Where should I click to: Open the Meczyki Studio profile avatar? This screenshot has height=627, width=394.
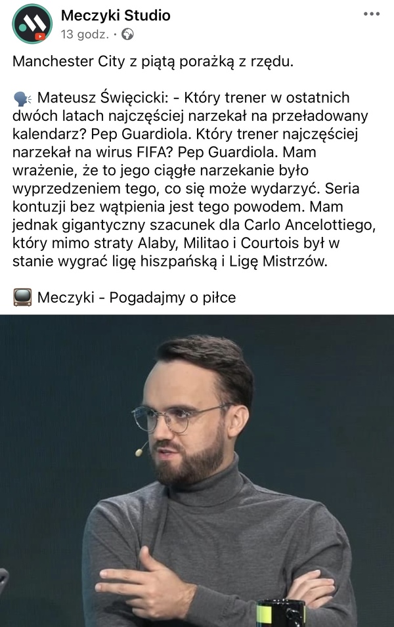pos(32,24)
